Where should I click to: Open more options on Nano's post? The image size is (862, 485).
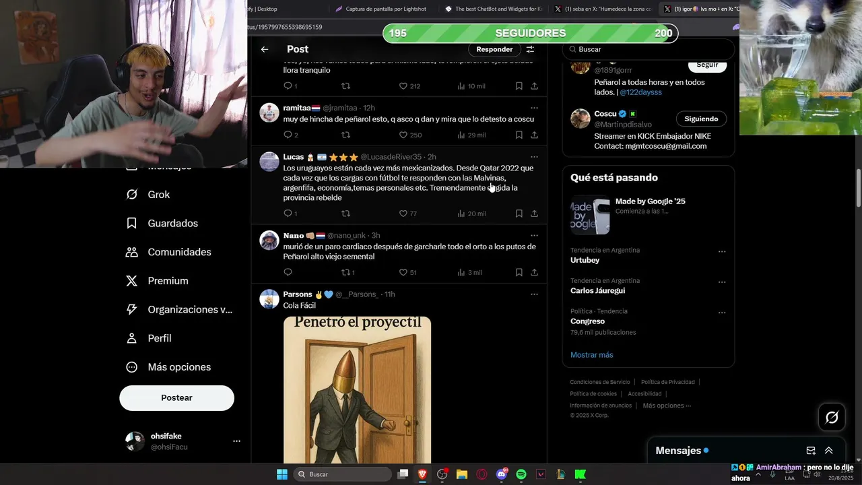[x=534, y=236]
